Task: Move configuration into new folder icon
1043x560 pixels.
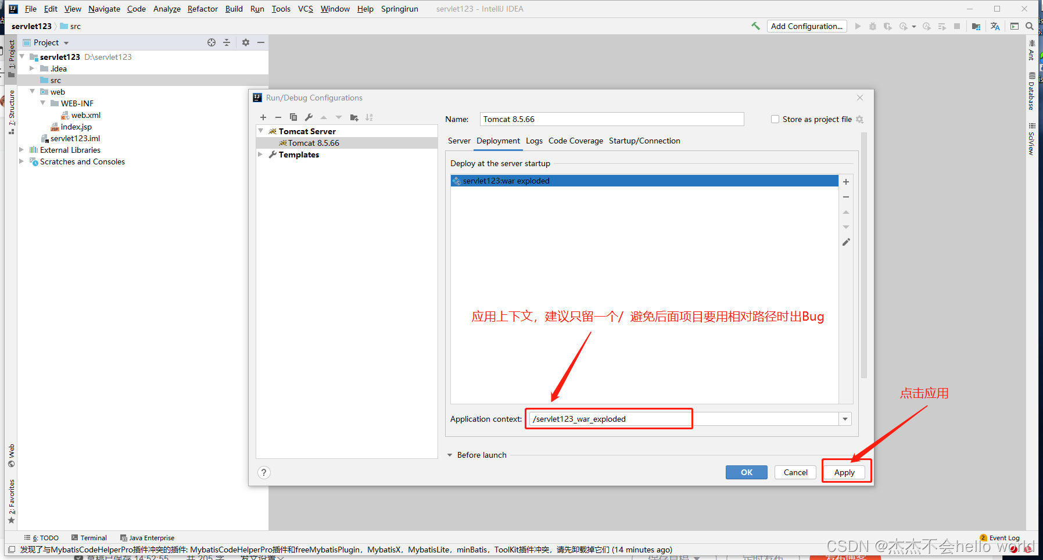Action: (x=354, y=117)
